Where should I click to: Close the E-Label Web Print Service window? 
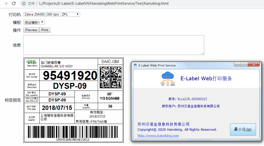point(254,64)
